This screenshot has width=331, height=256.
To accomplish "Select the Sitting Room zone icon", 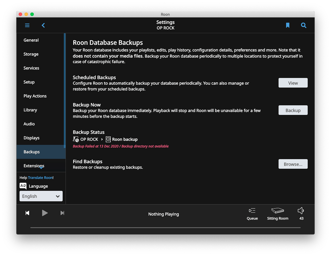I will pos(277,210).
